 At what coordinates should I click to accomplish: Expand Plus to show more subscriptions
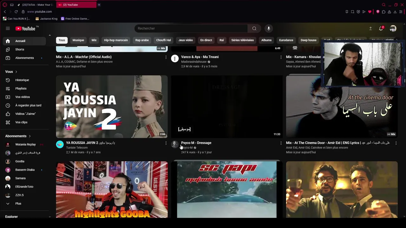(24, 204)
